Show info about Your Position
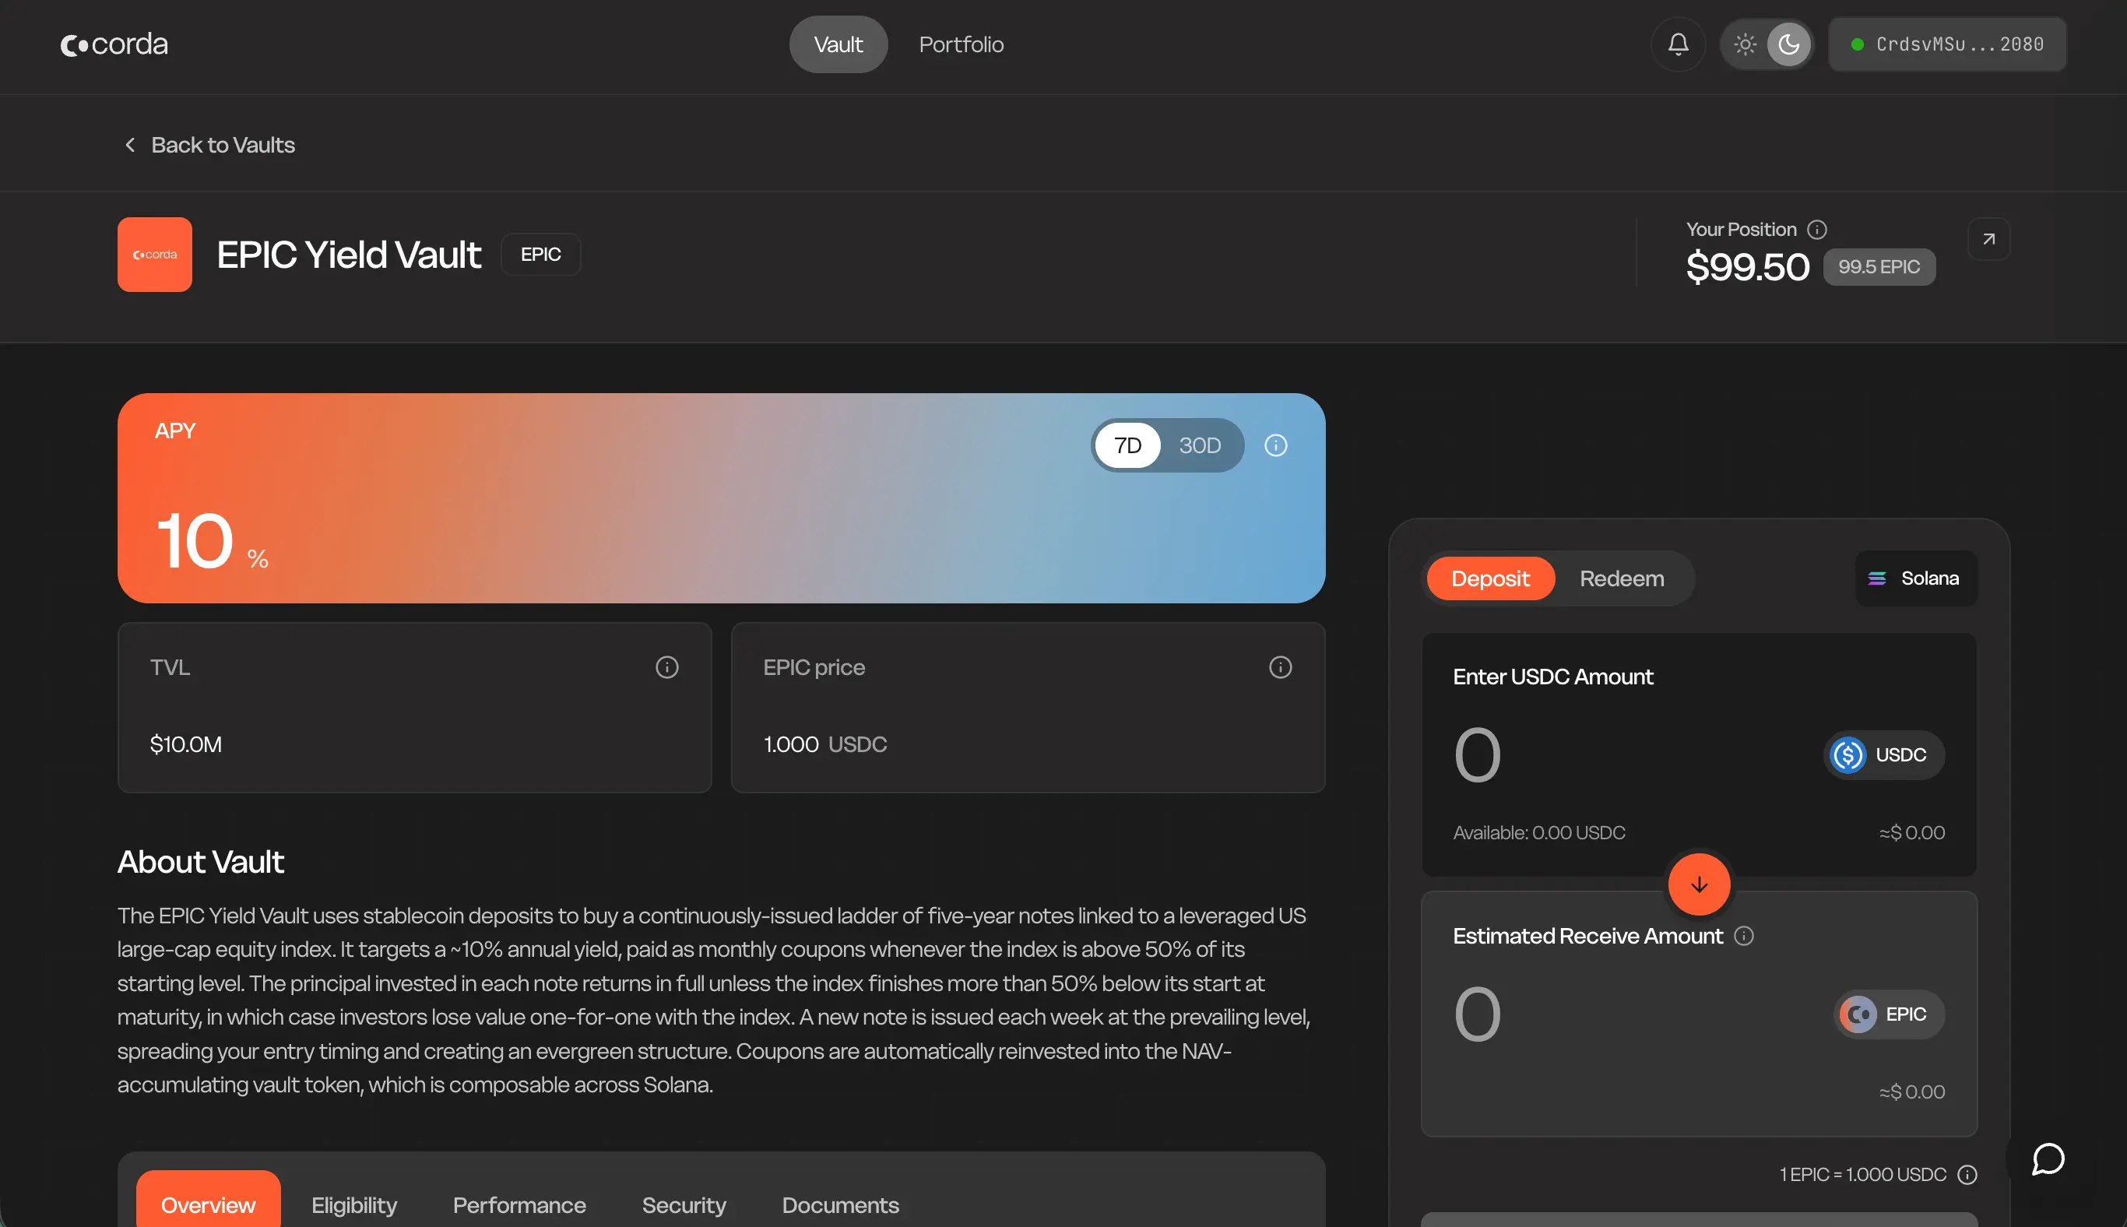The width and height of the screenshot is (2127, 1227). (1817, 229)
